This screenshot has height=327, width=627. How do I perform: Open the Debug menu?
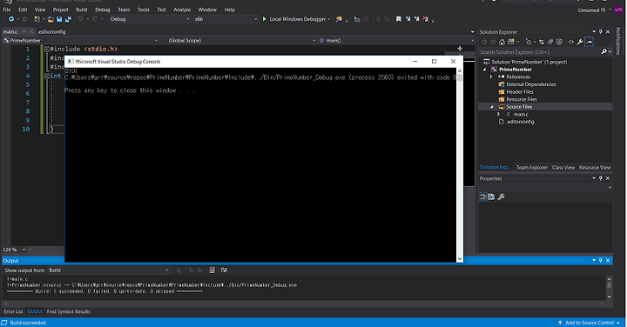point(103,10)
